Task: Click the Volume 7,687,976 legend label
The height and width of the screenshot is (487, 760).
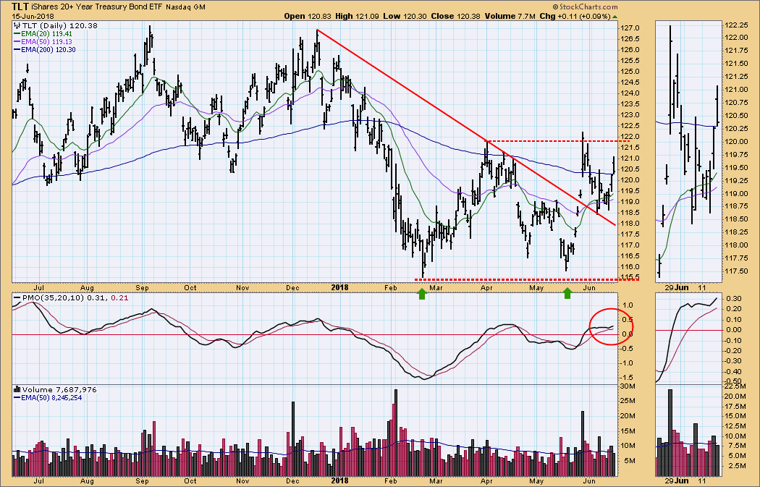Action: point(59,389)
